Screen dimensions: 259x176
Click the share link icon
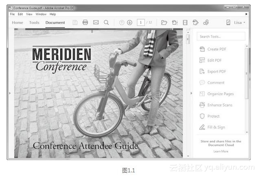point(206,22)
